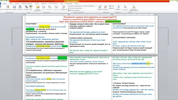
Task: Click 'The regression test has been written by our team.'
Action: [87, 32]
